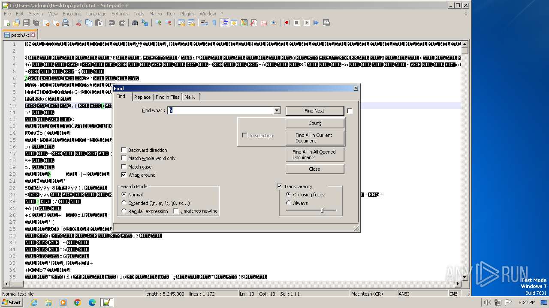Click the Close All toolbar icon
549x308 pixels.
pyautogui.click(x=56, y=23)
